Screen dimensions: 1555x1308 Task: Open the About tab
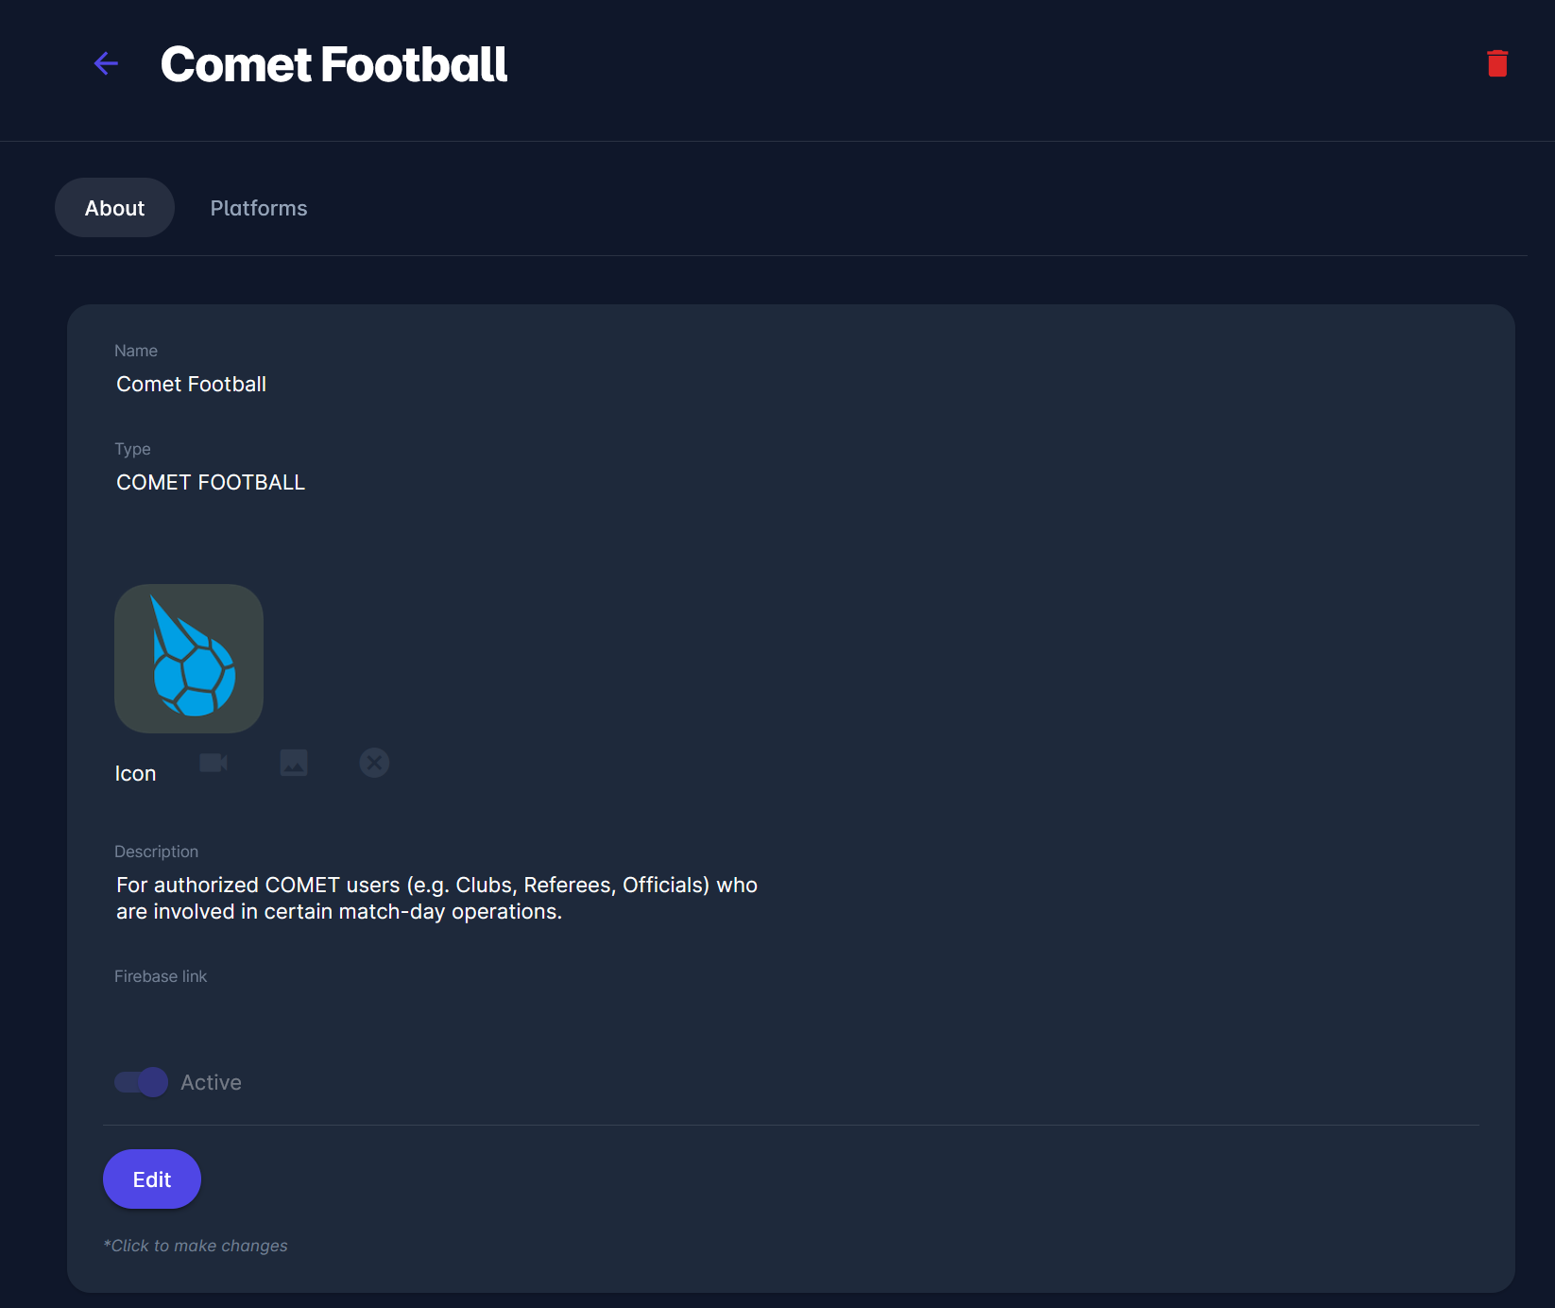click(114, 208)
